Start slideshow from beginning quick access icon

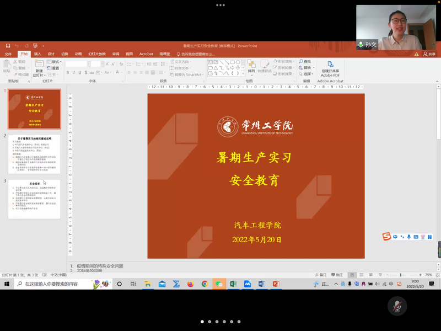(35, 46)
